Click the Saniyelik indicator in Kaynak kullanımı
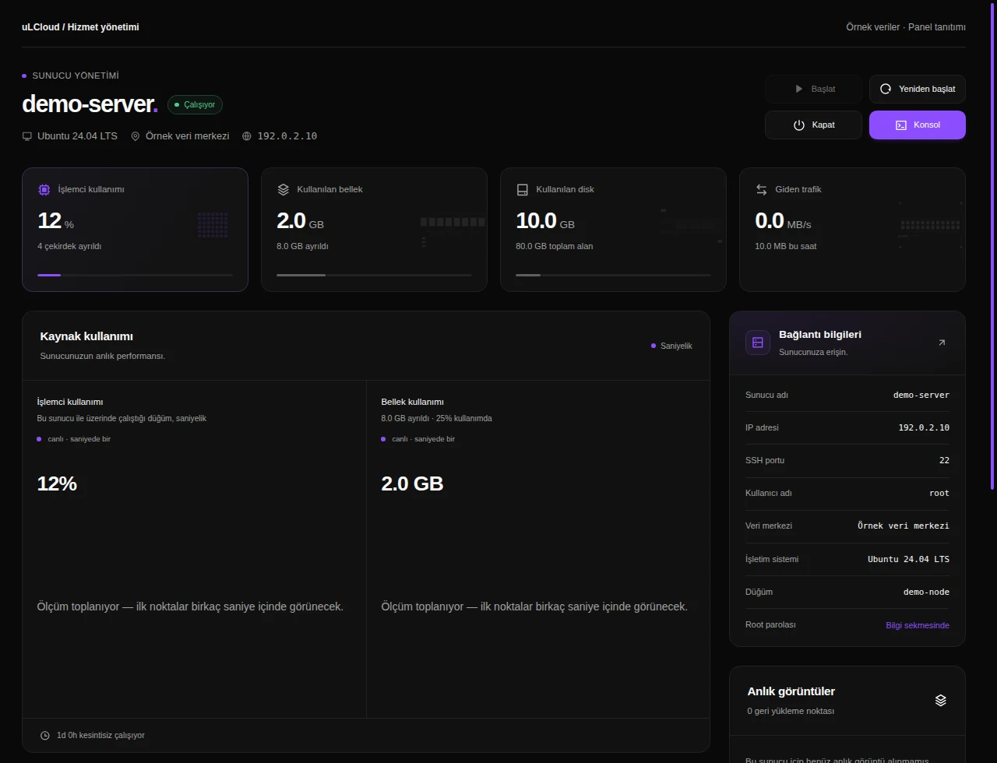Image resolution: width=997 pixels, height=763 pixels. [671, 346]
